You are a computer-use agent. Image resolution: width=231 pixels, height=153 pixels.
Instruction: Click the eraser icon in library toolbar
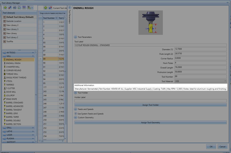pyautogui.click(x=10, y=8)
